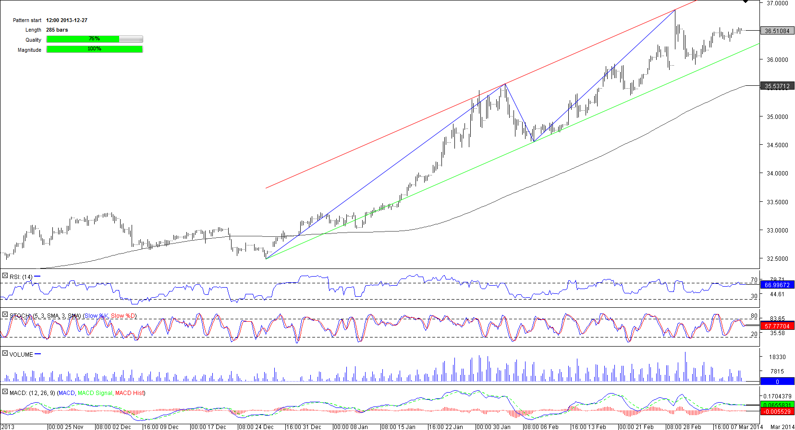Click the 34.0000 price axis label
The height and width of the screenshot is (430, 795).
[x=777, y=174]
